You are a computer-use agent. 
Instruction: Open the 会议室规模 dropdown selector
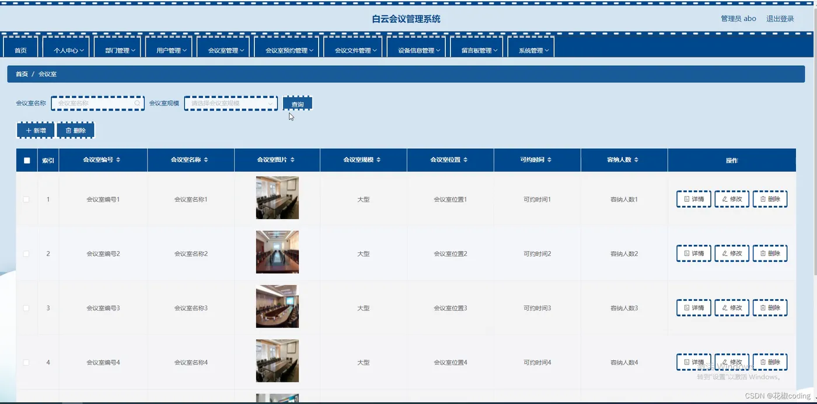click(231, 103)
